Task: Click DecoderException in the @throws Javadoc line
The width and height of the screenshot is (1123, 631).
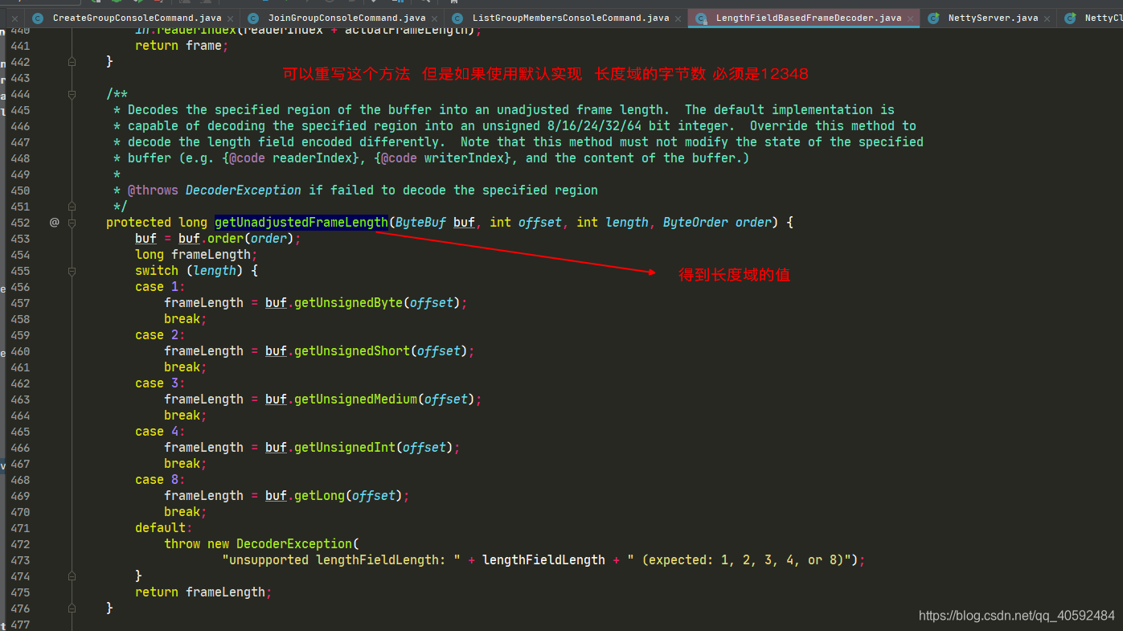Action: click(244, 191)
